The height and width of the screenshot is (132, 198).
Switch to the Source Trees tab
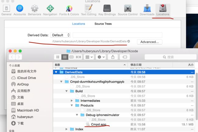[x=103, y=24]
